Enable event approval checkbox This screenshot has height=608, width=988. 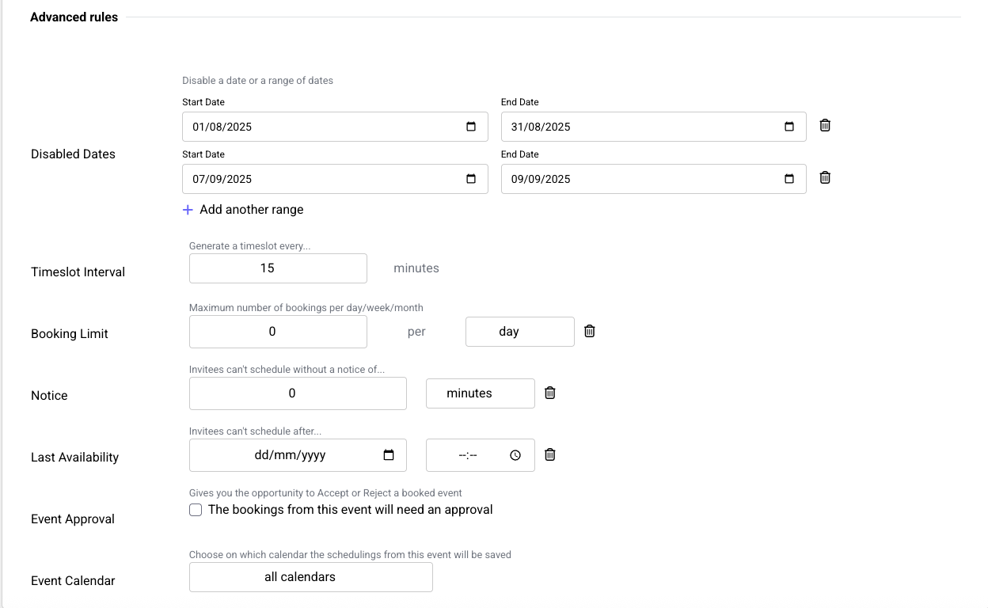pyautogui.click(x=196, y=510)
